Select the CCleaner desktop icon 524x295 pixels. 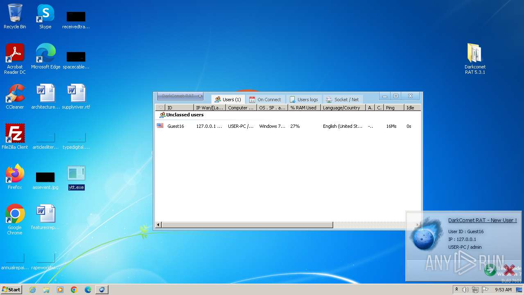15,97
